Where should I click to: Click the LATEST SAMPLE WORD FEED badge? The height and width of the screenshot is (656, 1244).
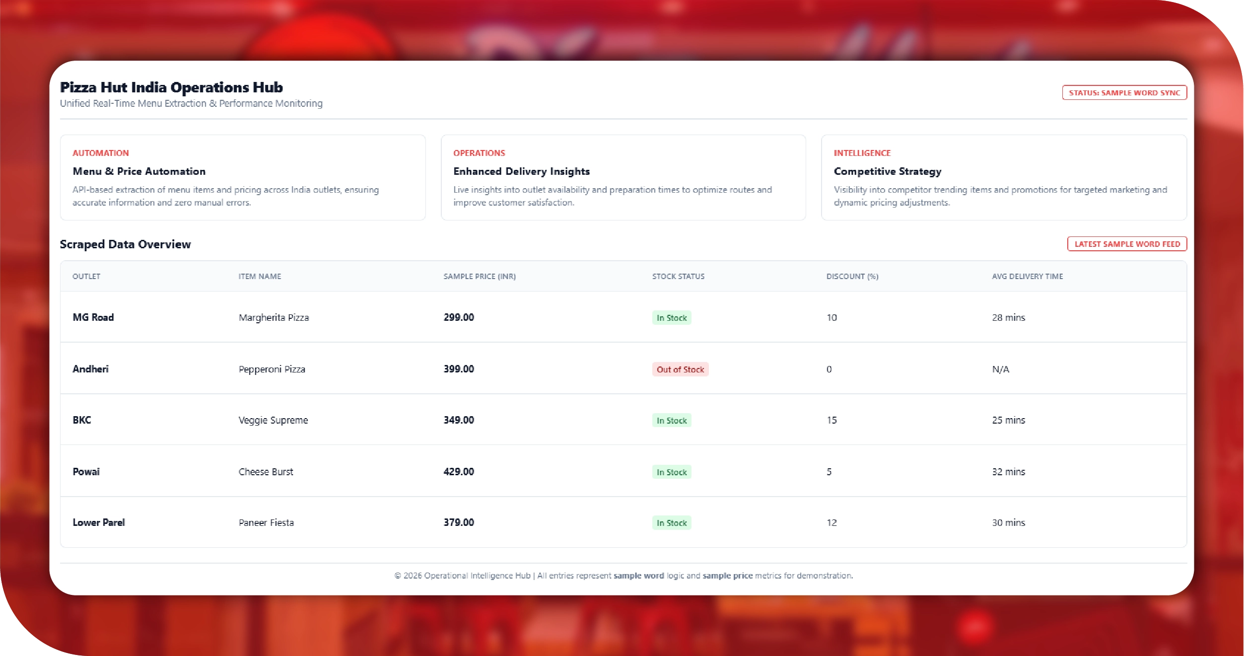point(1126,244)
